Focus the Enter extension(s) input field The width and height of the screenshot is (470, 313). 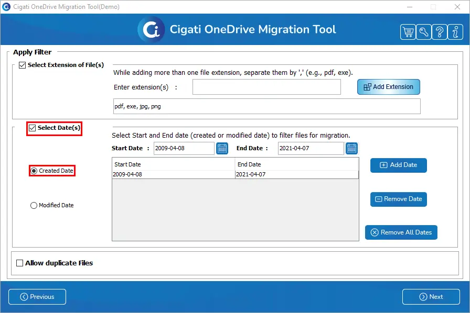(x=266, y=87)
